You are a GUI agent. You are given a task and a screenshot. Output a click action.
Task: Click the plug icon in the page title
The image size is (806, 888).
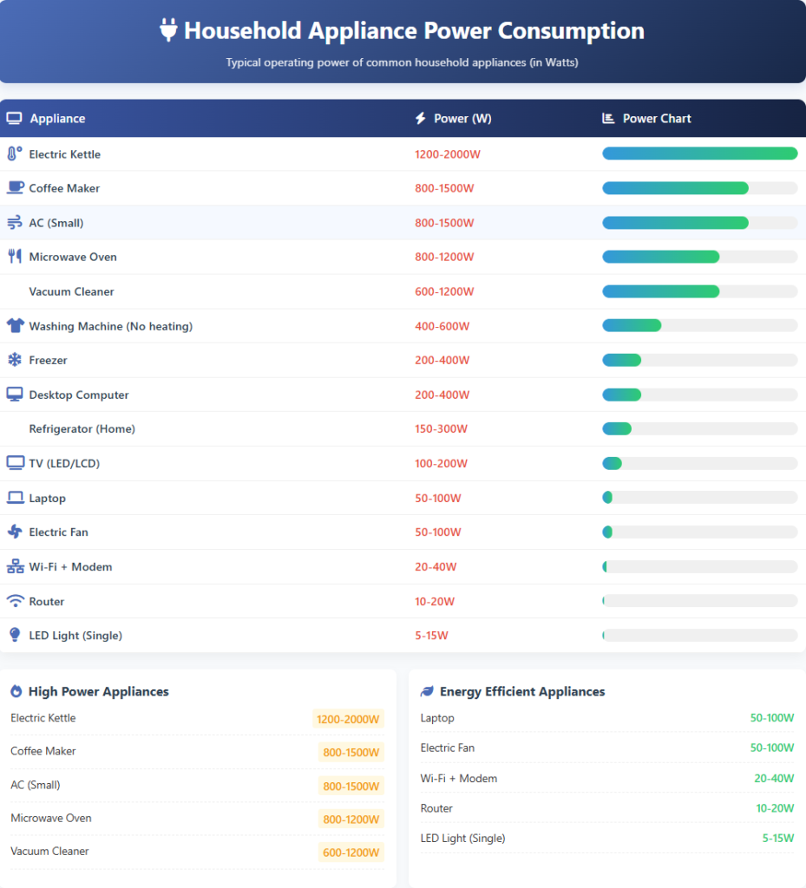tap(168, 31)
